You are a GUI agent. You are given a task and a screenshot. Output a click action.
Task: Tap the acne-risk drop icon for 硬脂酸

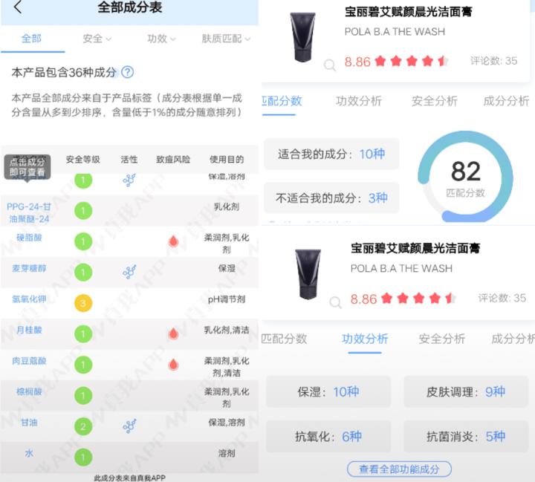coord(173,241)
